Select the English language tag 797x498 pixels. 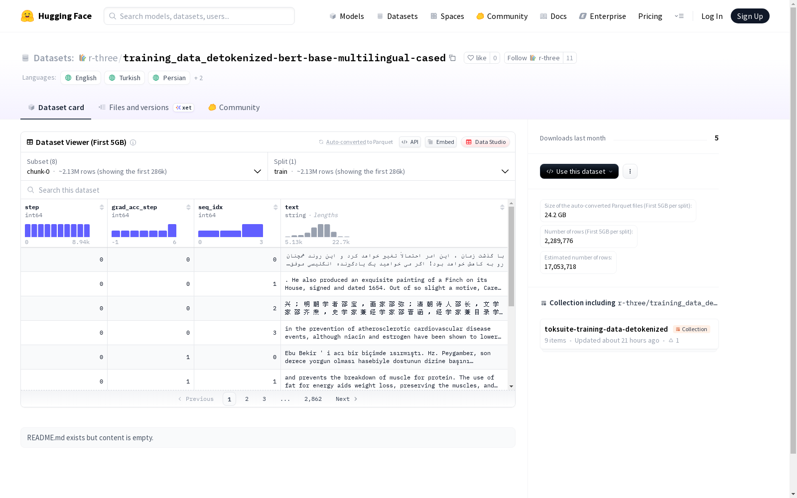point(81,78)
